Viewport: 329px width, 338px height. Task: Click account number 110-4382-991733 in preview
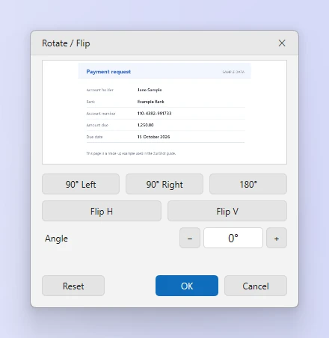coord(154,114)
